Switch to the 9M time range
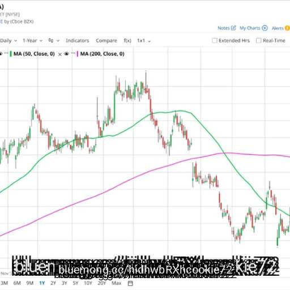Image resolution: width=290 pixels, height=290 pixels. pyautogui.click(x=30, y=283)
